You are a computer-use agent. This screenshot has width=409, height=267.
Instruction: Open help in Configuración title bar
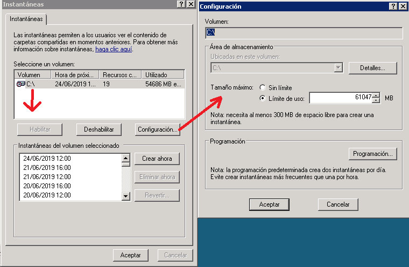[393, 6]
